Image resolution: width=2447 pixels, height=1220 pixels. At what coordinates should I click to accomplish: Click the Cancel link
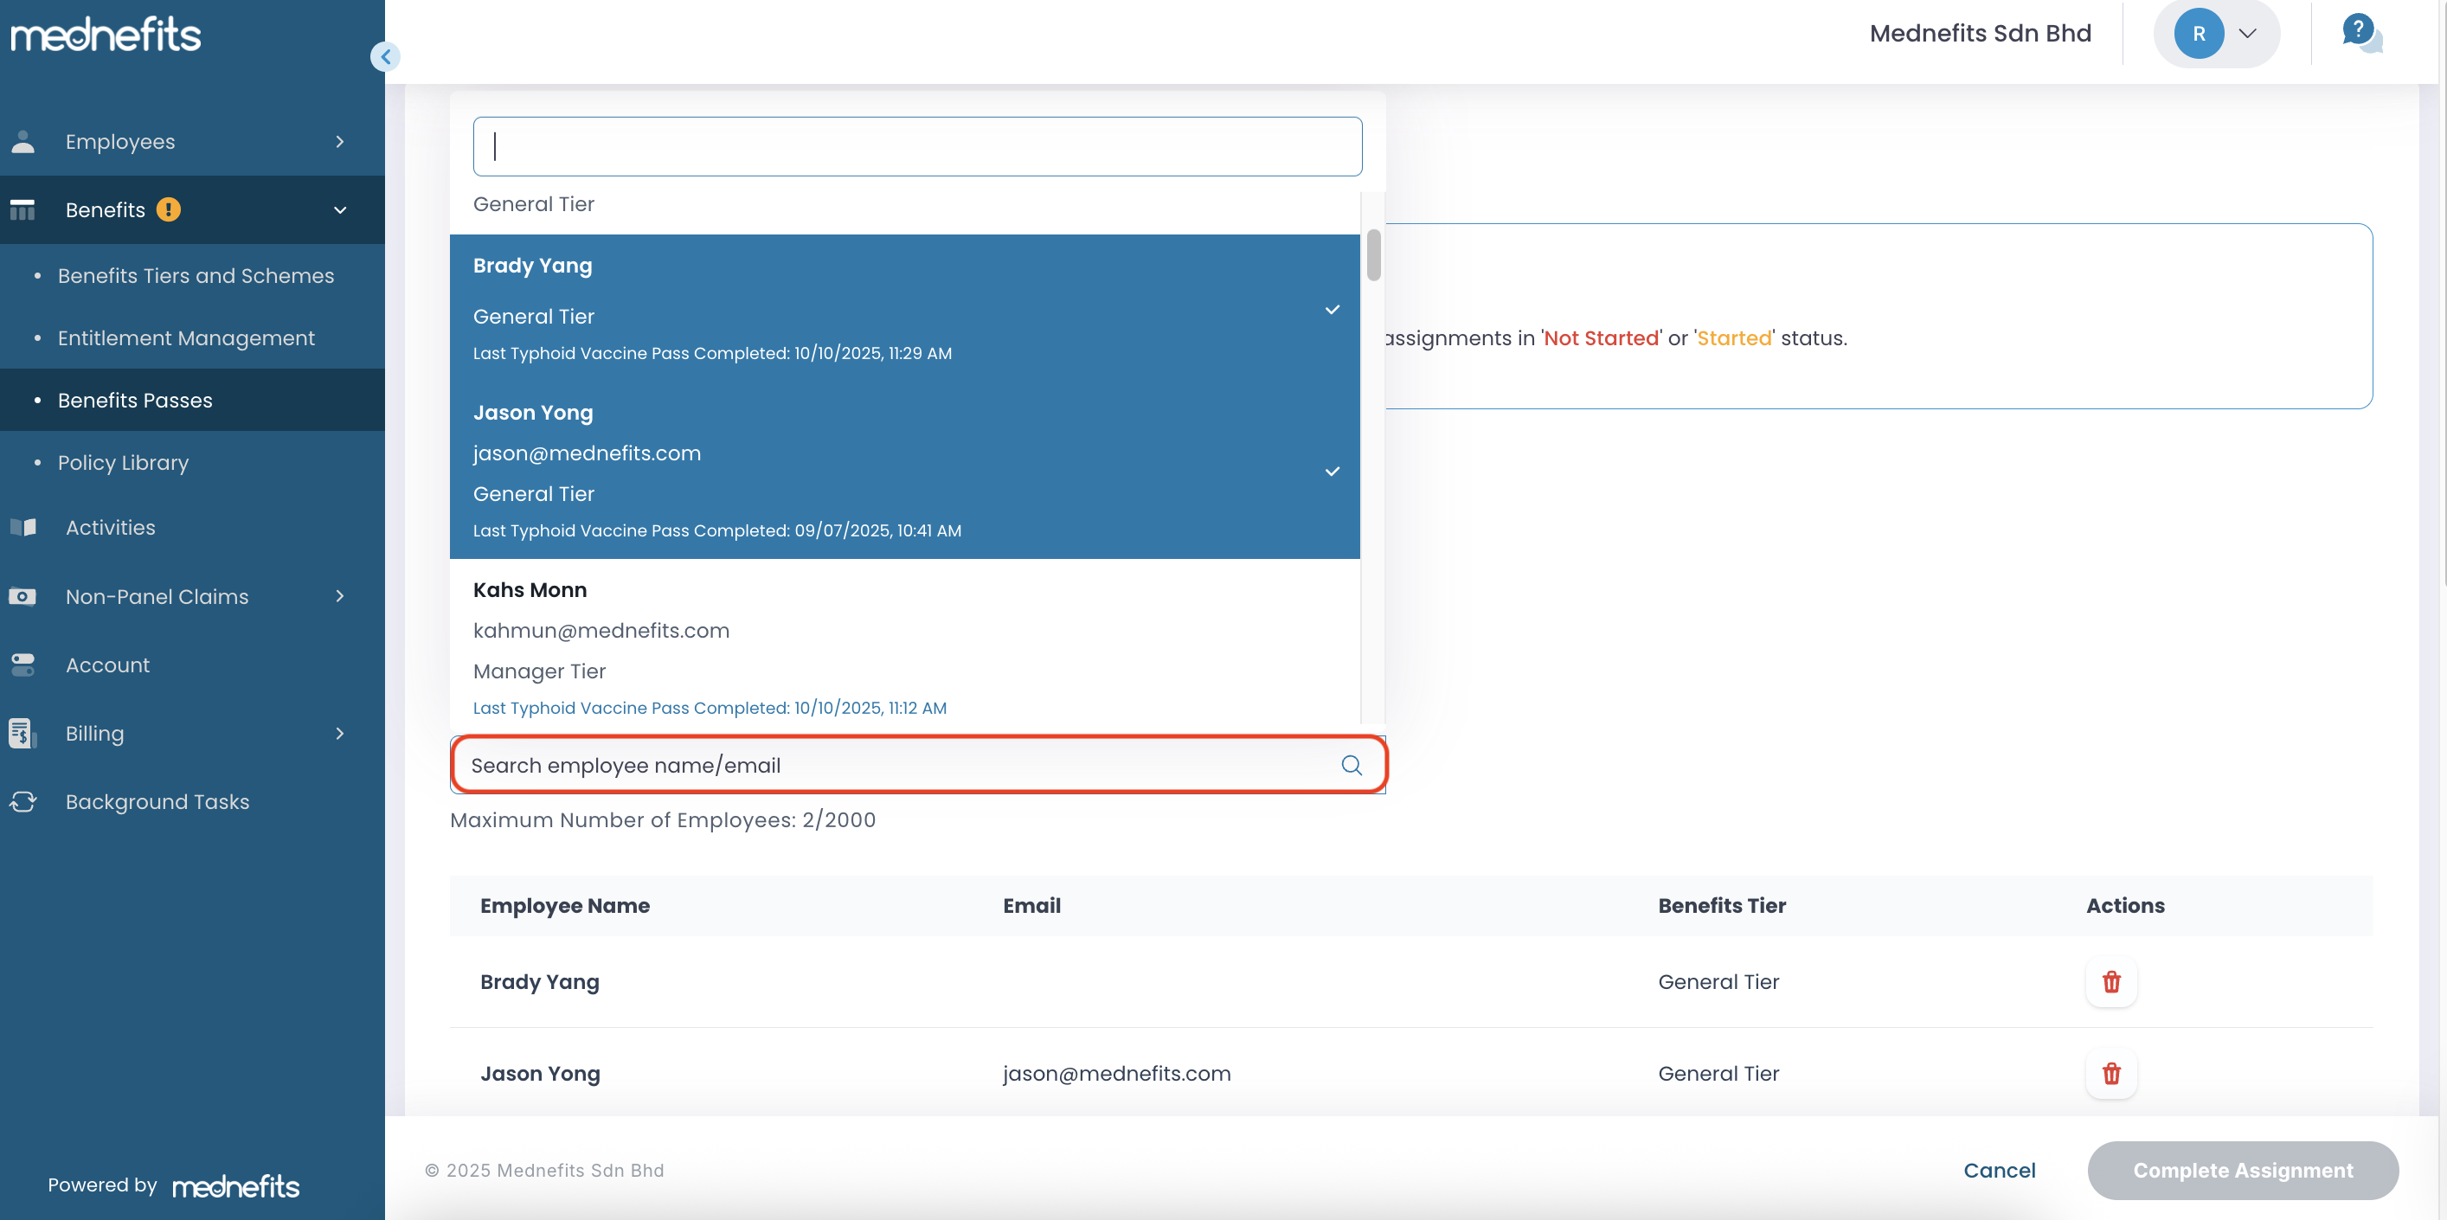[x=1999, y=1170]
